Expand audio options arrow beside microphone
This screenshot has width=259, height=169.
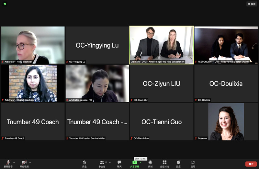coord(14,163)
